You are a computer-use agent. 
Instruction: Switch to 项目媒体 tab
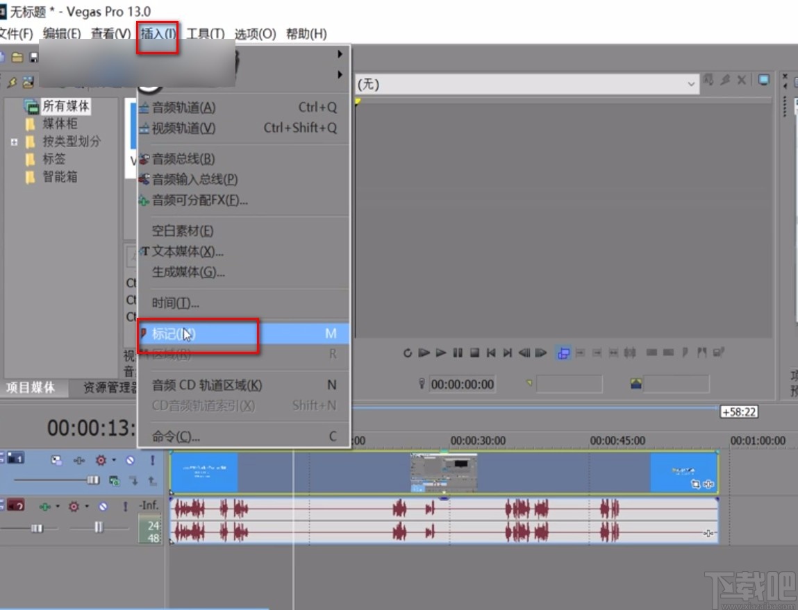[30, 388]
